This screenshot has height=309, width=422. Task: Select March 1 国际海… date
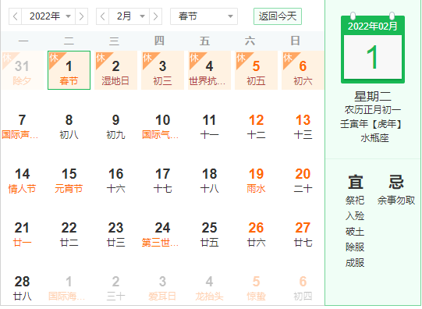69,288
